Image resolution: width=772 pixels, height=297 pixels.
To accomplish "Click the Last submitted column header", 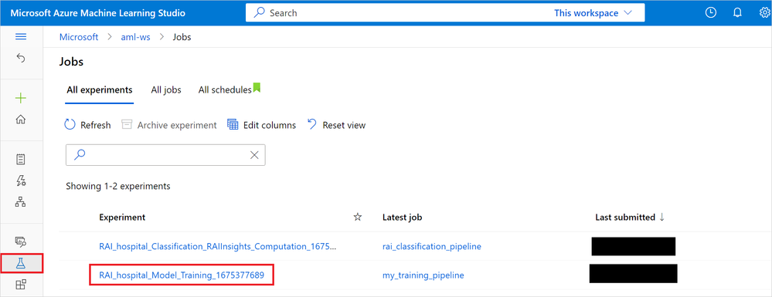I will (625, 218).
